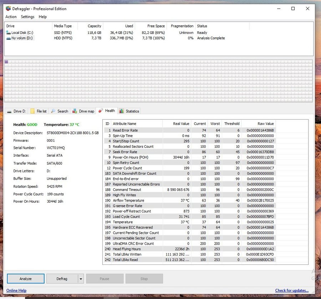Open the Defrag dropdown arrow

[x=81, y=279]
